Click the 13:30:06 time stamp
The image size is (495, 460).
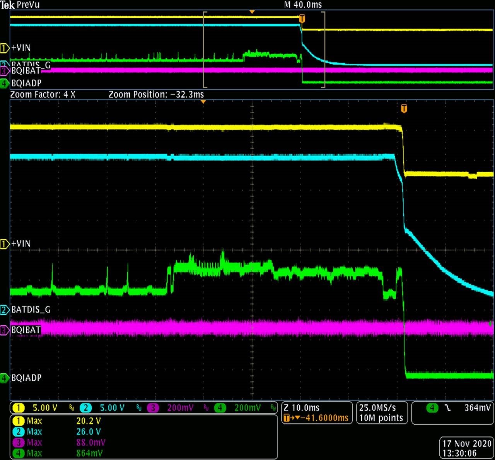tap(459, 453)
